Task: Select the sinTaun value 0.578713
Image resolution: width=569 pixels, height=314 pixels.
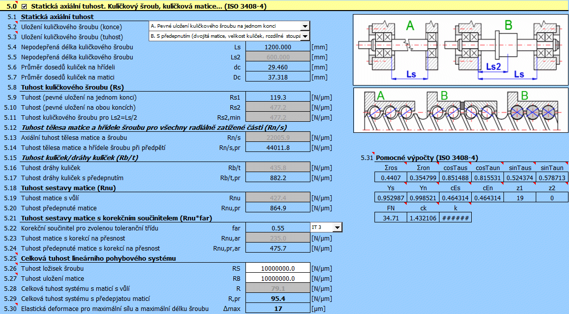Action: [x=552, y=178]
